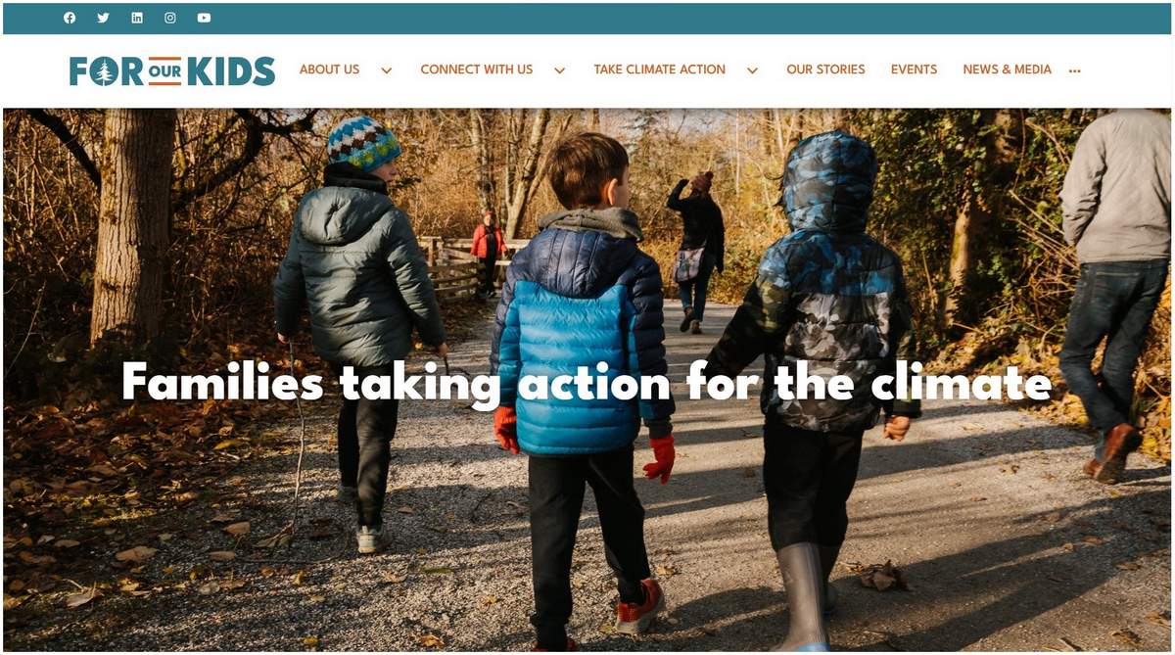Go to the Instagram icon link
The width and height of the screenshot is (1175, 655).
[x=170, y=18]
